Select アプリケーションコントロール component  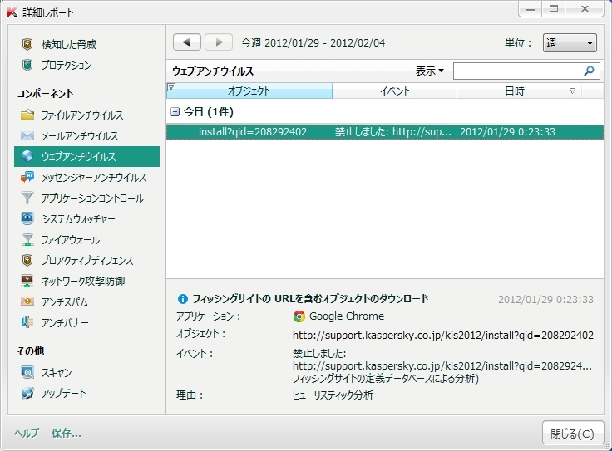point(92,198)
